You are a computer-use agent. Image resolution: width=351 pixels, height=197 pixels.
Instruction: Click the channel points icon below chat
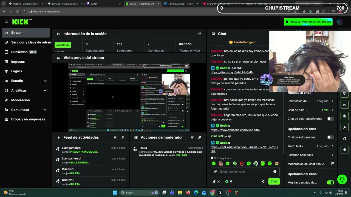(x=216, y=181)
